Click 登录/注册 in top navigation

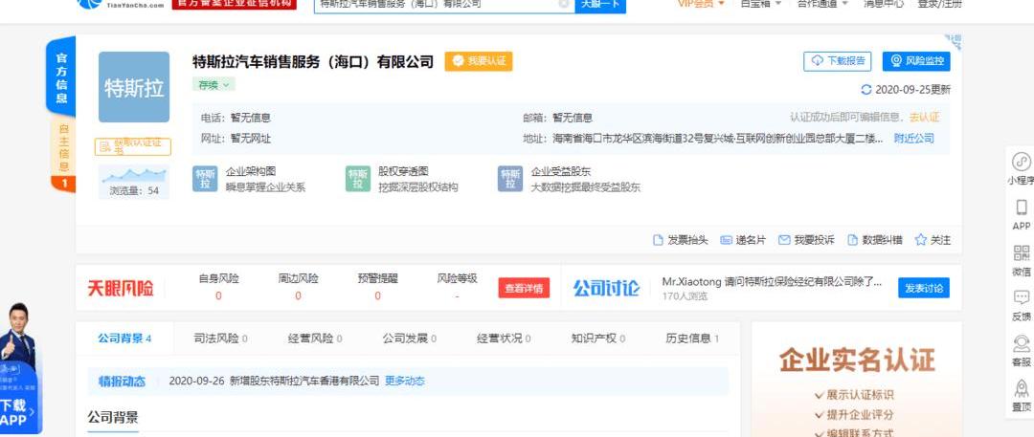tap(940, 4)
